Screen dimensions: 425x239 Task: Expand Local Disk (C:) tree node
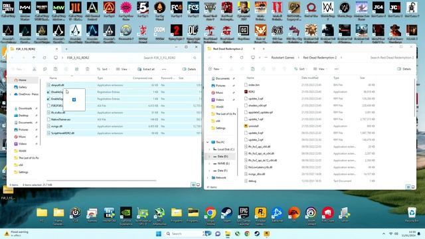(x=209, y=149)
